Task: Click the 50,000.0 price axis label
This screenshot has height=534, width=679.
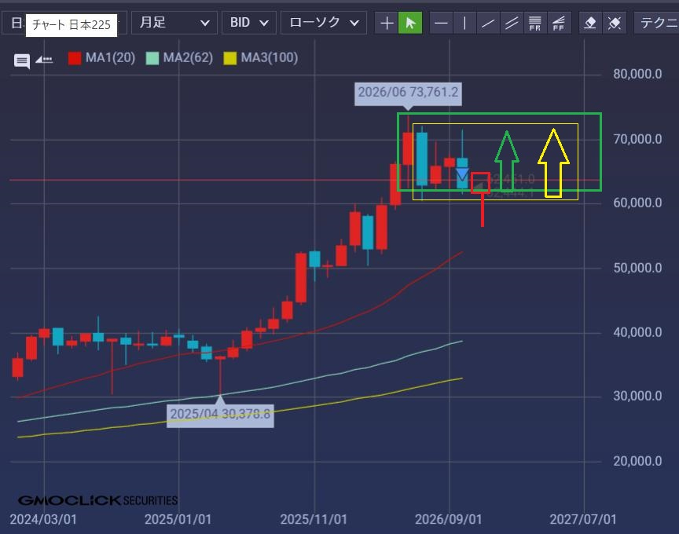Action: point(637,268)
